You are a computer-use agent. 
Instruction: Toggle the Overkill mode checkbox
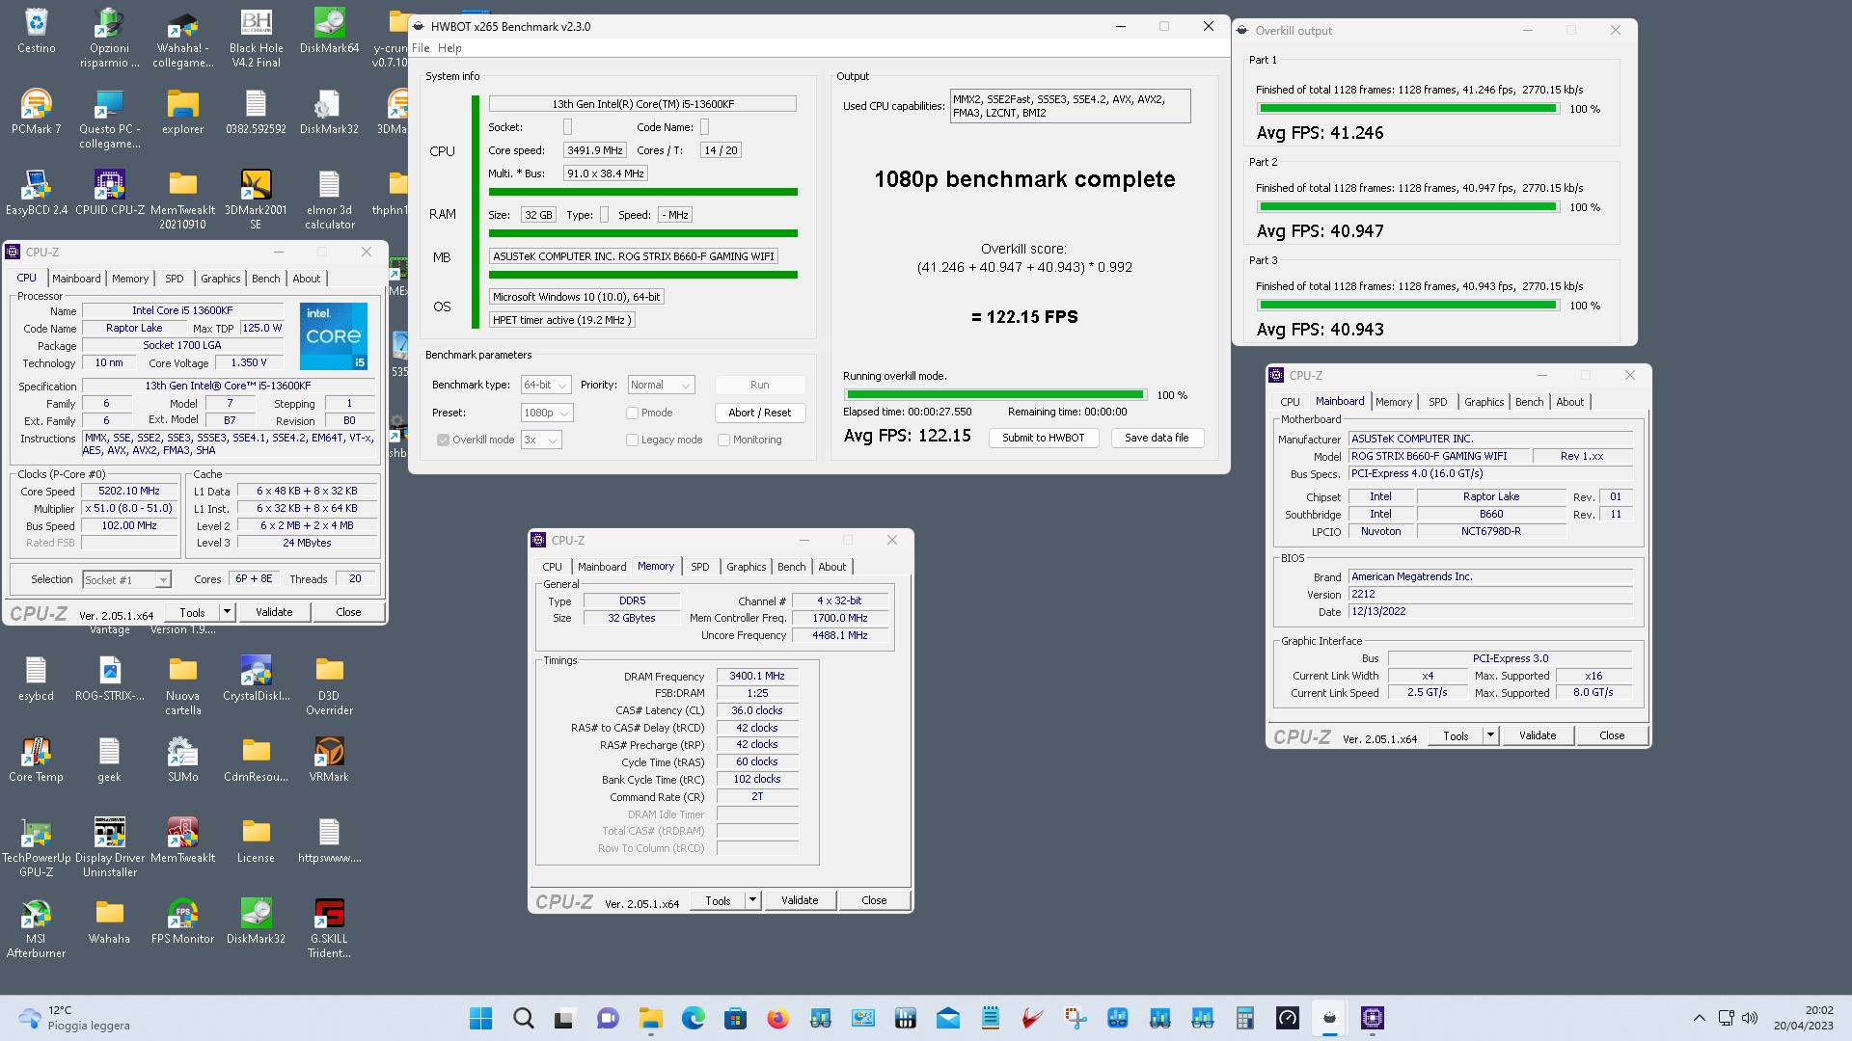pos(444,440)
